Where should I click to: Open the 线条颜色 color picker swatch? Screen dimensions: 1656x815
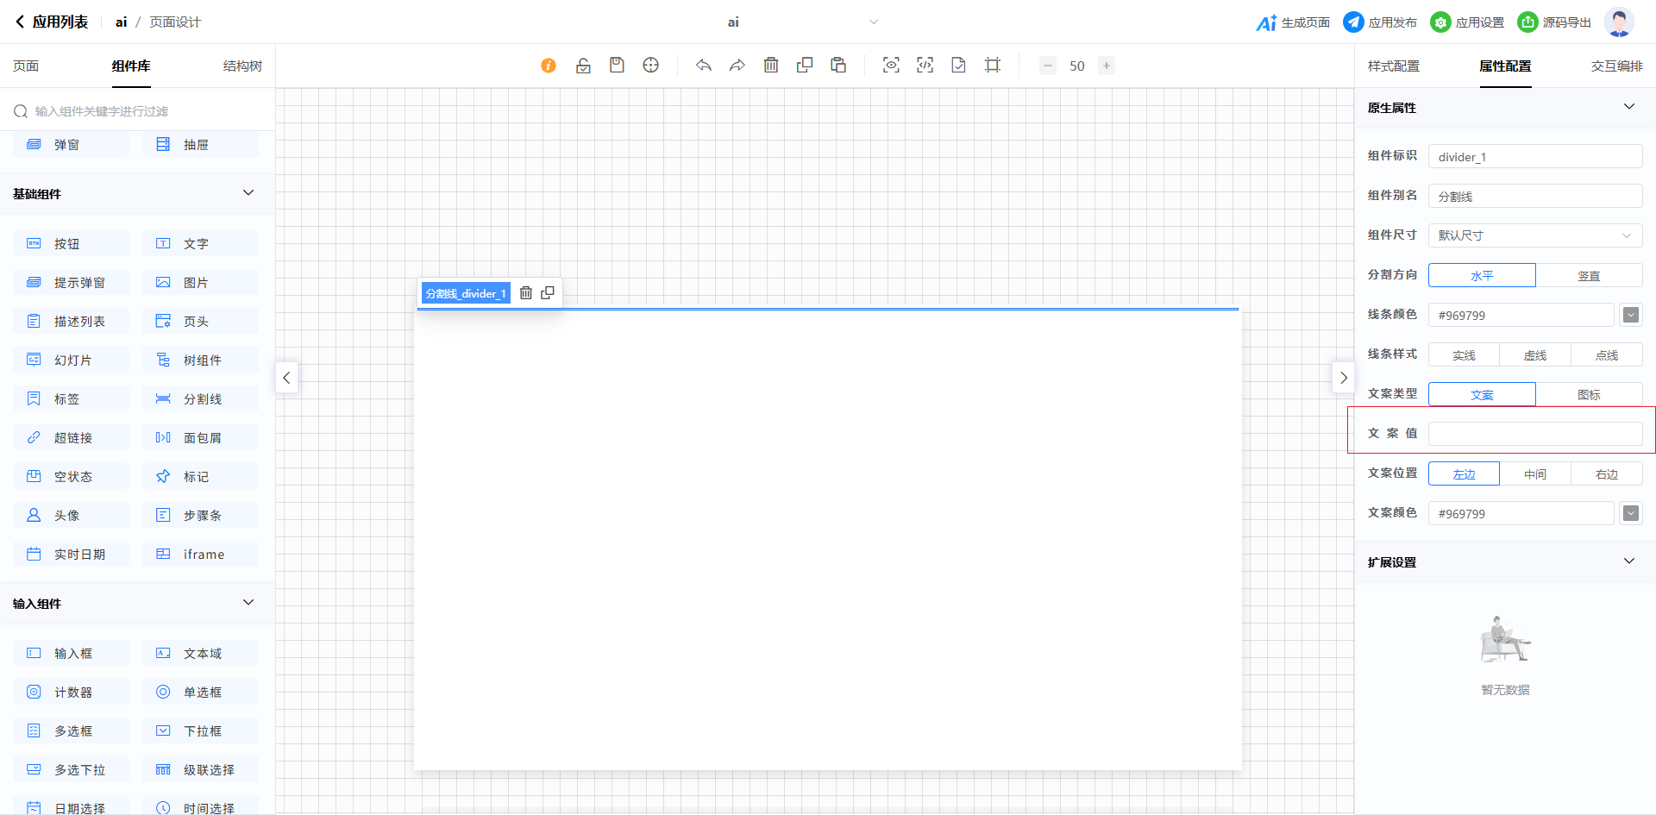[x=1630, y=316]
